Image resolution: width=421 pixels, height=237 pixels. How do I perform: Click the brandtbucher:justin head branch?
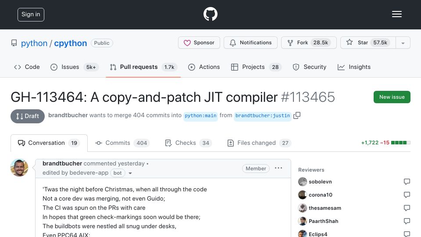[x=263, y=115]
